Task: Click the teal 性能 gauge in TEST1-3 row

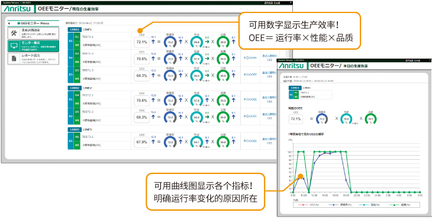Action: coord(196,75)
